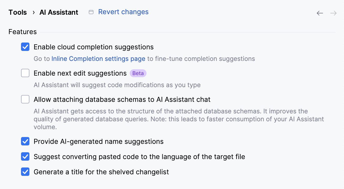The image size is (344, 189).
Task: Select the AI Assistant breadcrumb
Action: [x=59, y=12]
